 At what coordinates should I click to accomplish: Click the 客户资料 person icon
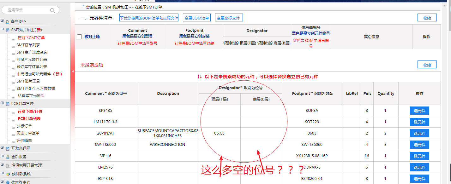tap(8, 21)
